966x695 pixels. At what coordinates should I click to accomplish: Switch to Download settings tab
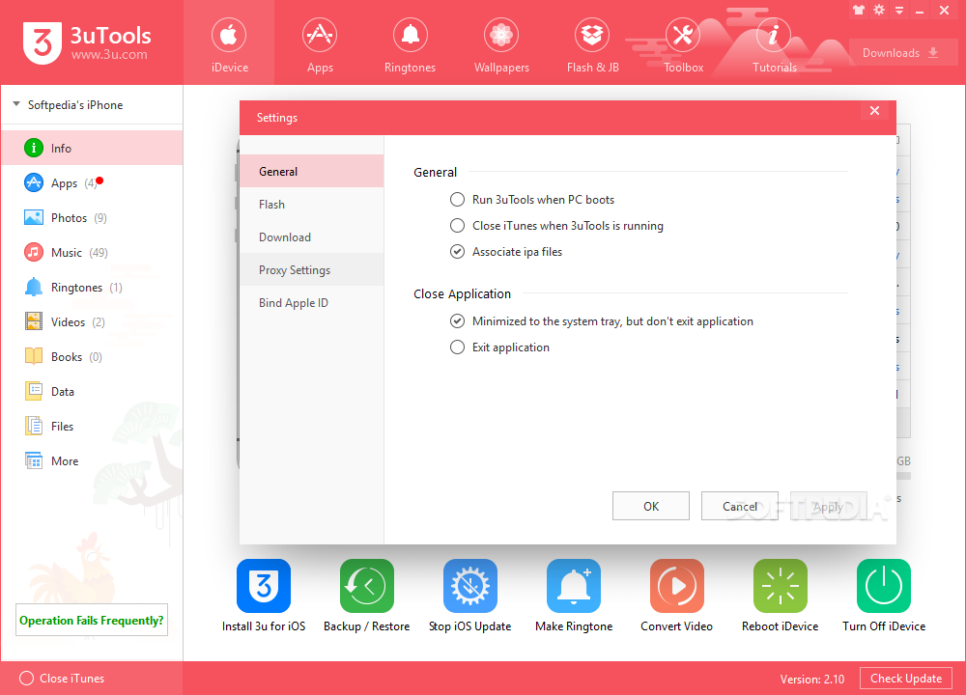point(312,237)
